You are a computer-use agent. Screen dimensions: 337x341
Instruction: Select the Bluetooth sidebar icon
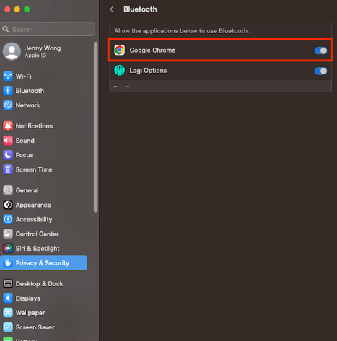point(8,91)
